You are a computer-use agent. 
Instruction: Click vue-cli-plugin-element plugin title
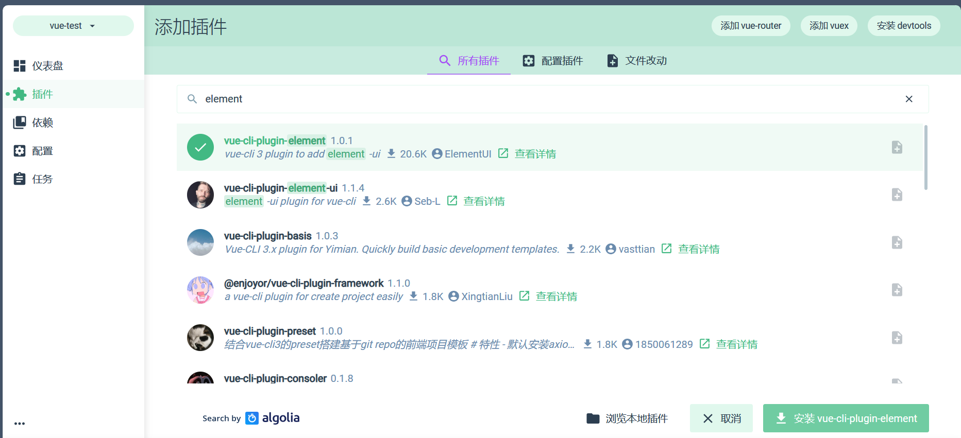point(275,141)
